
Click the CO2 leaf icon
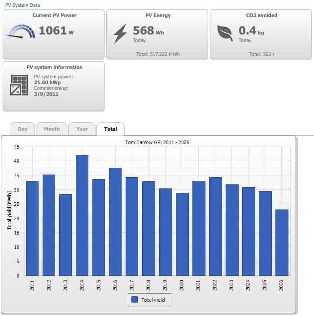tap(225, 33)
